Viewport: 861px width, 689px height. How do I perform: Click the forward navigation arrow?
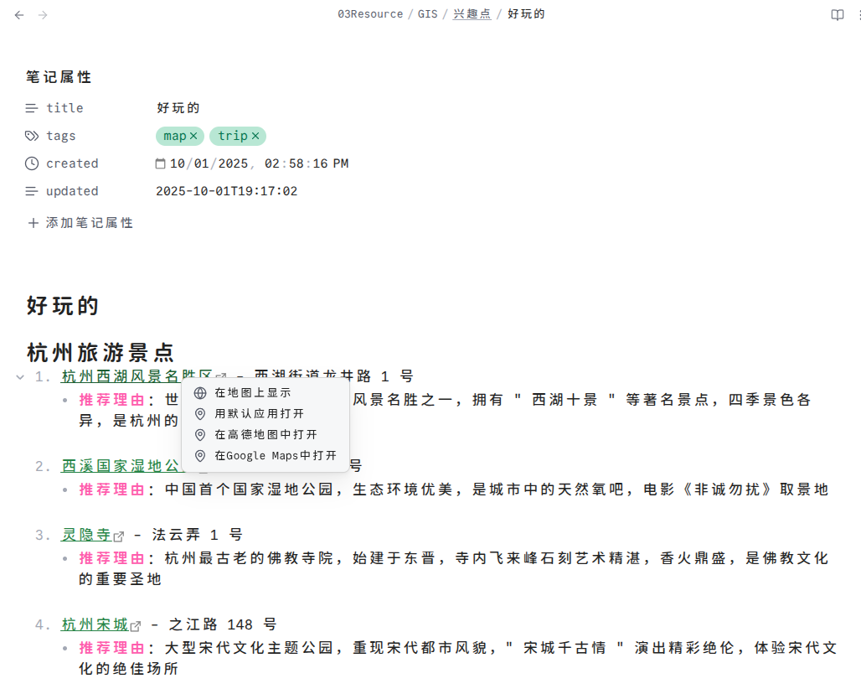click(43, 15)
